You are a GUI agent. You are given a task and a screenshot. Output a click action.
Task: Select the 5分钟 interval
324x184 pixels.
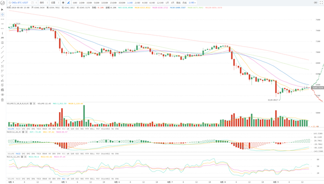click(96, 3)
